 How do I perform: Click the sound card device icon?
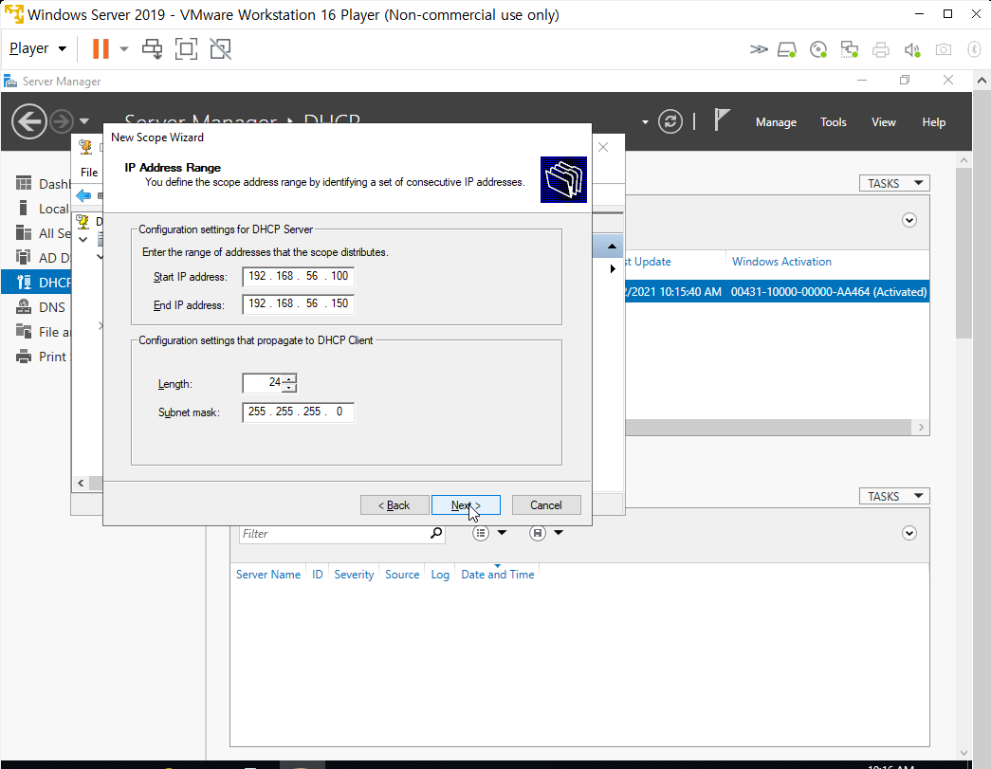pos(912,49)
